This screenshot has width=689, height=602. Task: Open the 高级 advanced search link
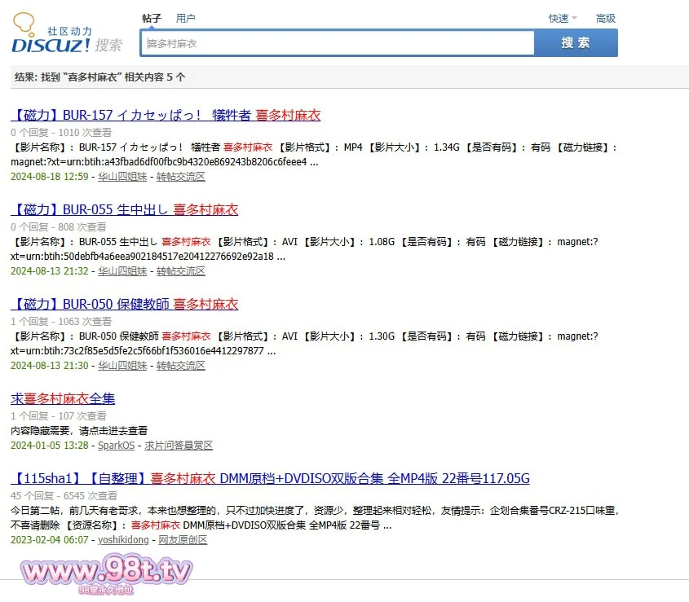pyautogui.click(x=605, y=18)
